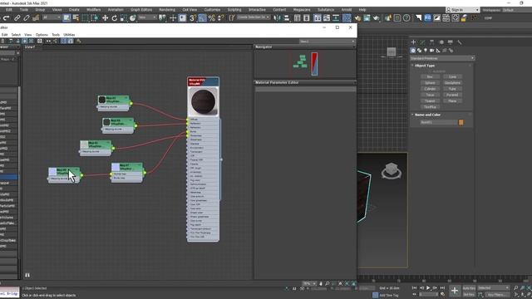Click the Sphere primitive button
This screenshot has height=299, width=532.
[x=430, y=83]
